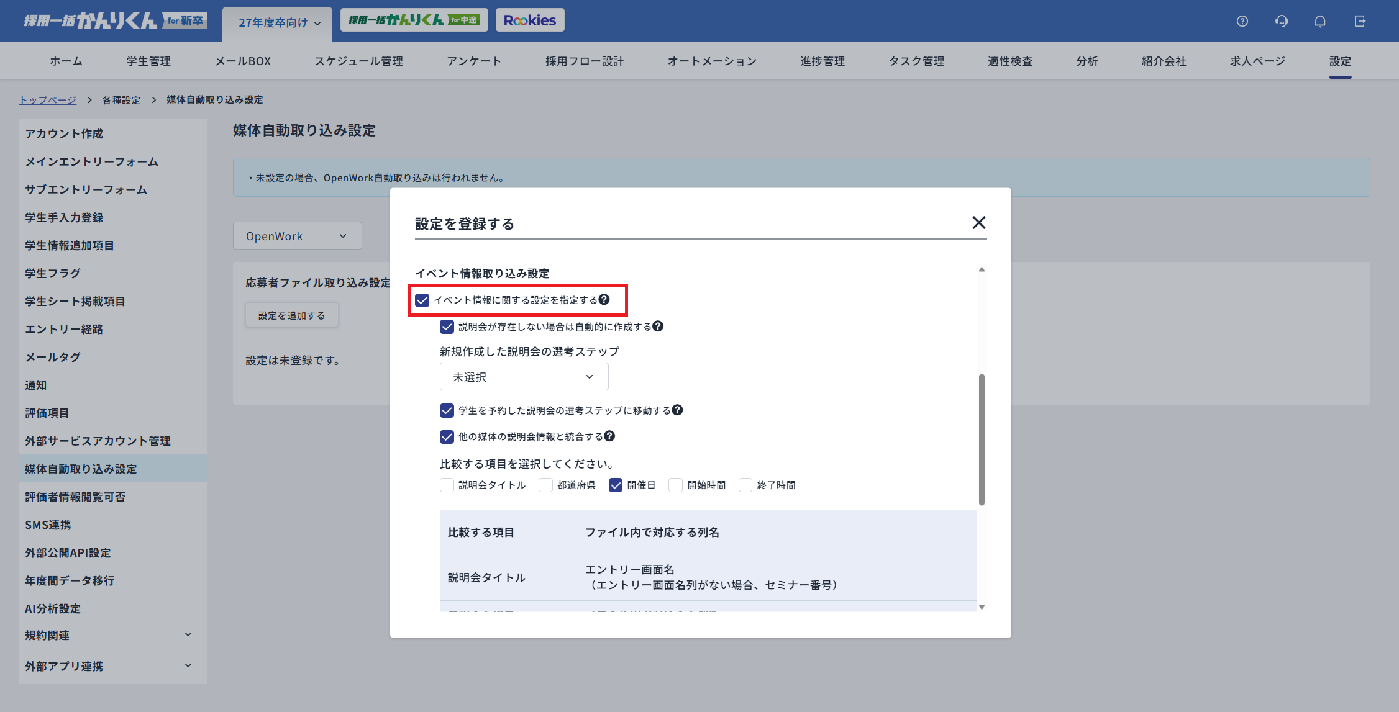
Task: Open help for 他の媒体の説明会情報と統合する
Action: tap(609, 436)
